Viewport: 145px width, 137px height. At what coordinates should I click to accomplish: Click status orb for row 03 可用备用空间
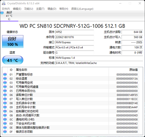(x=5, y=83)
